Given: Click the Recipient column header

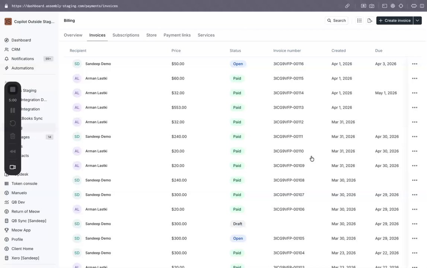Looking at the screenshot, I should (78, 51).
